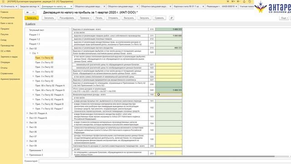This screenshot has height=164, width=291.
Task: Click the horizontal scrollbar under the form
Action: point(175,156)
